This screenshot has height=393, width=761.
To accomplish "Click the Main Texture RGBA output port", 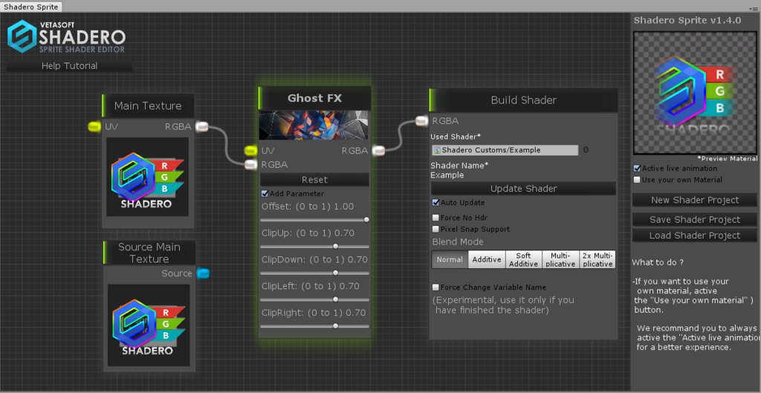I will (x=203, y=126).
